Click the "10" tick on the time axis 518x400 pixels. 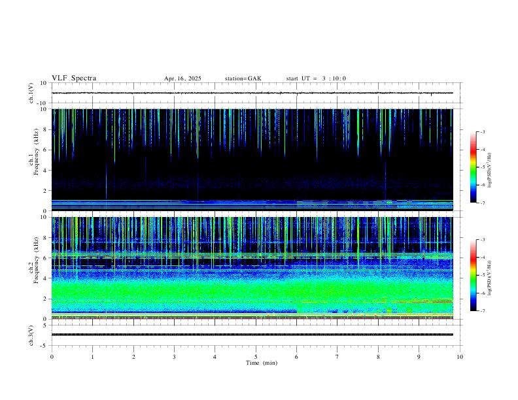click(460, 357)
